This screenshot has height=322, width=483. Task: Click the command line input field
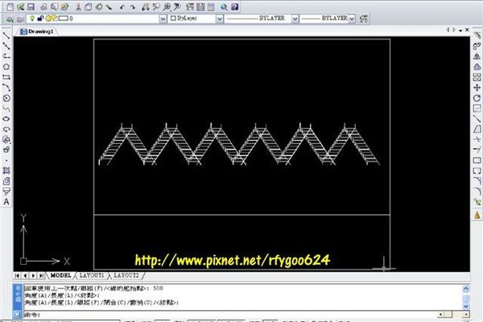[x=229, y=315]
